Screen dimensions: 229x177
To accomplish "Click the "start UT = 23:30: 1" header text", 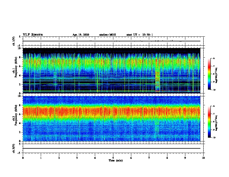I will point(140,35).
